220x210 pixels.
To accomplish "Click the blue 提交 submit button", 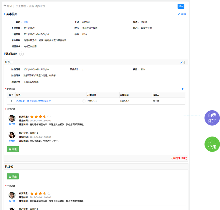I will (x=181, y=6).
